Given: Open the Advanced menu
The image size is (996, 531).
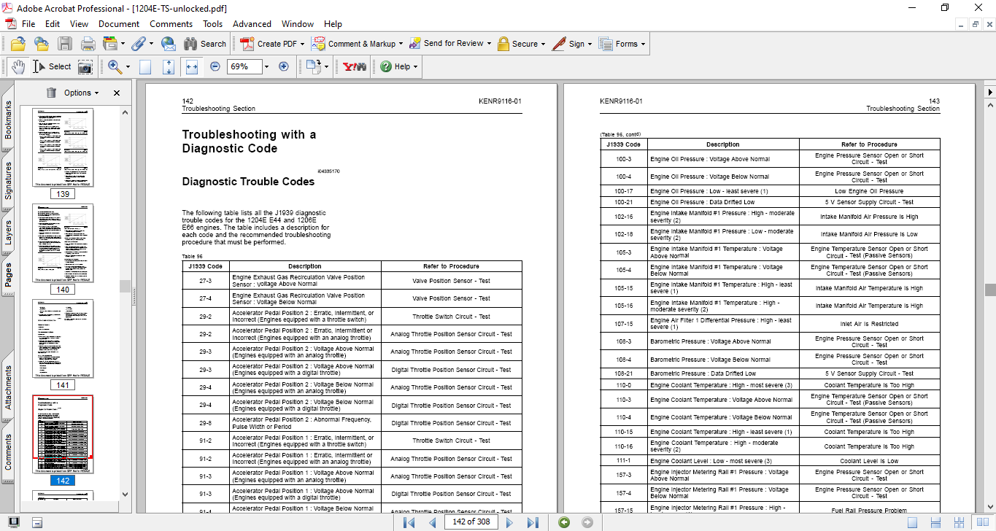Looking at the screenshot, I should [x=252, y=24].
